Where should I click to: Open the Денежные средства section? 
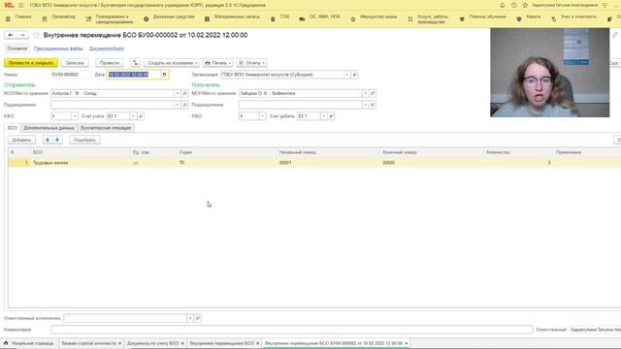tap(174, 17)
